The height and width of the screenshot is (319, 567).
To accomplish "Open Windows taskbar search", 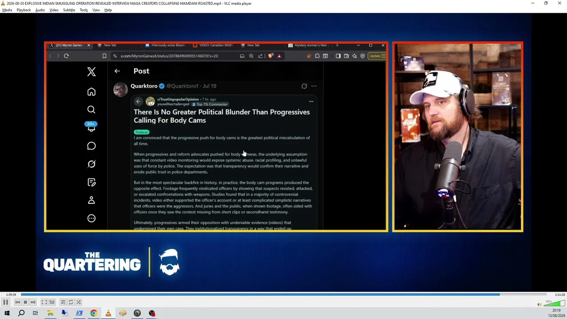I will 21,313.
